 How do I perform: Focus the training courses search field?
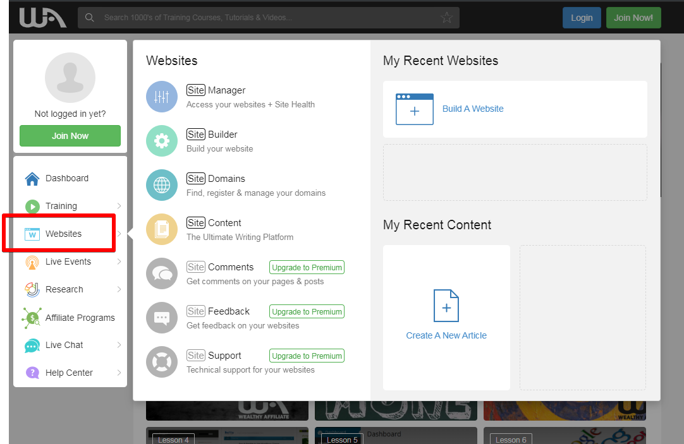[x=268, y=18]
